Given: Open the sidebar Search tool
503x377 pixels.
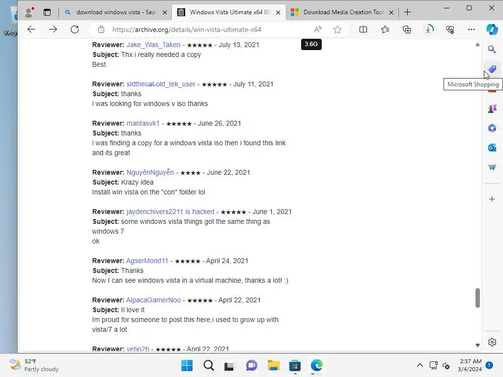Looking at the screenshot, I should pyautogui.click(x=492, y=50).
